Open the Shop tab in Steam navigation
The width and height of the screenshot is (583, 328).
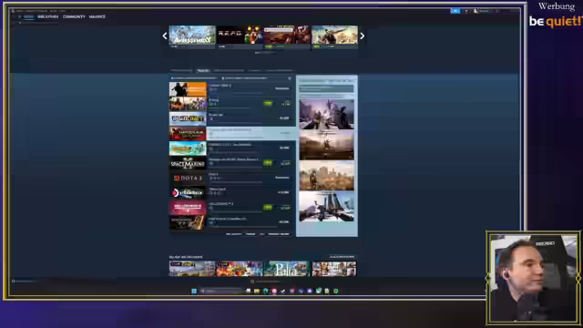tap(28, 16)
